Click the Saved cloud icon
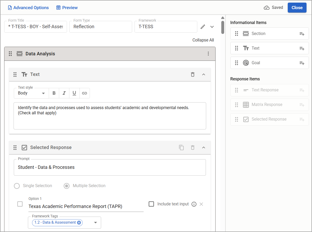Viewport: 312px width, 232px height. 266,8
